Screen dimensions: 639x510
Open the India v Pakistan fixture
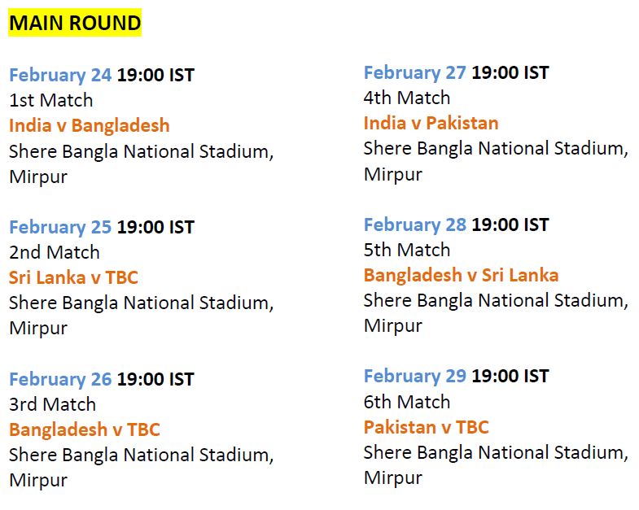pos(431,123)
